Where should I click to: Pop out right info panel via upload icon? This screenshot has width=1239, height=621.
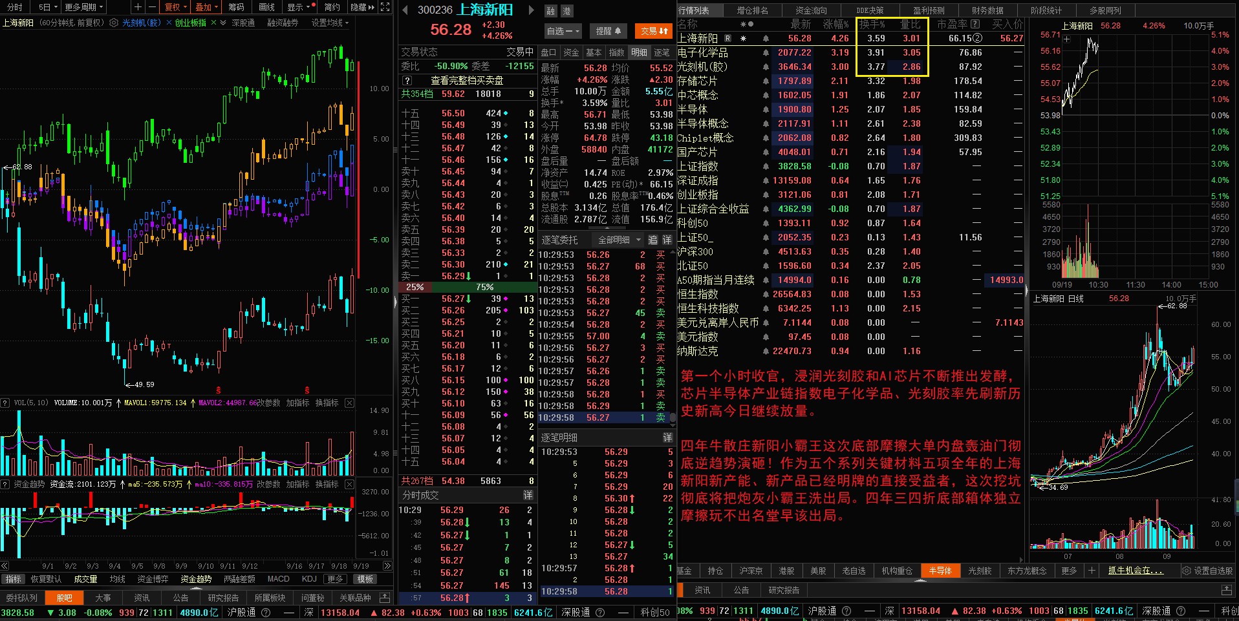point(1226,590)
